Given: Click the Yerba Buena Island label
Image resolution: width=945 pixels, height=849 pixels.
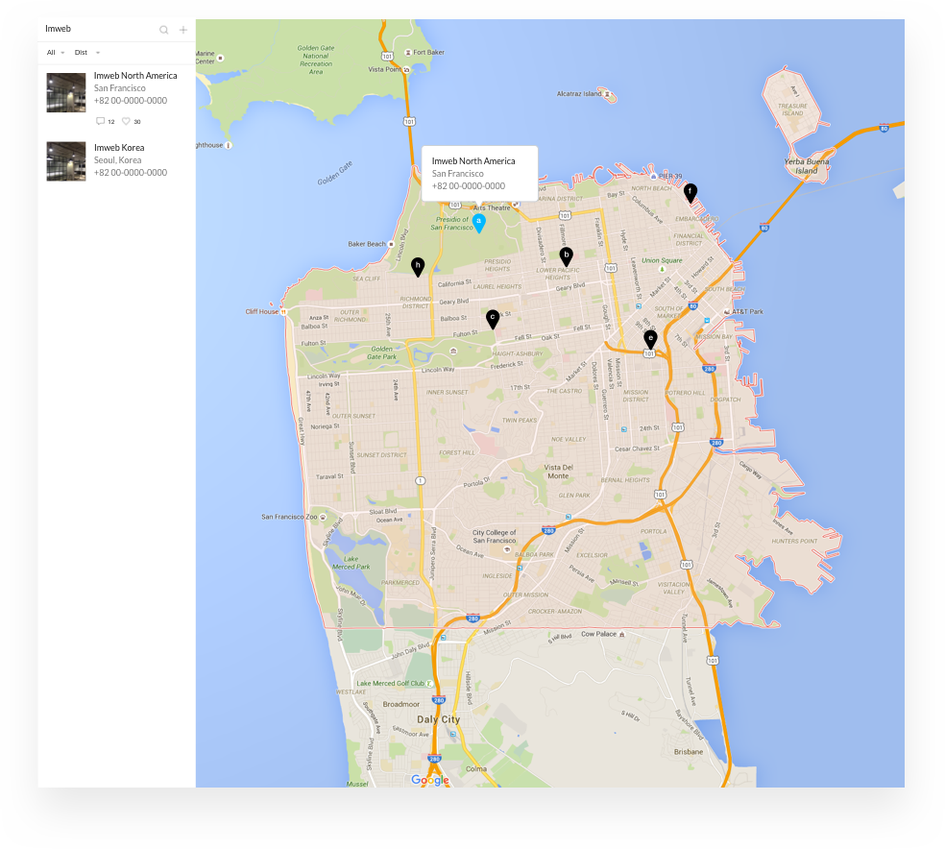Looking at the screenshot, I should click(807, 166).
